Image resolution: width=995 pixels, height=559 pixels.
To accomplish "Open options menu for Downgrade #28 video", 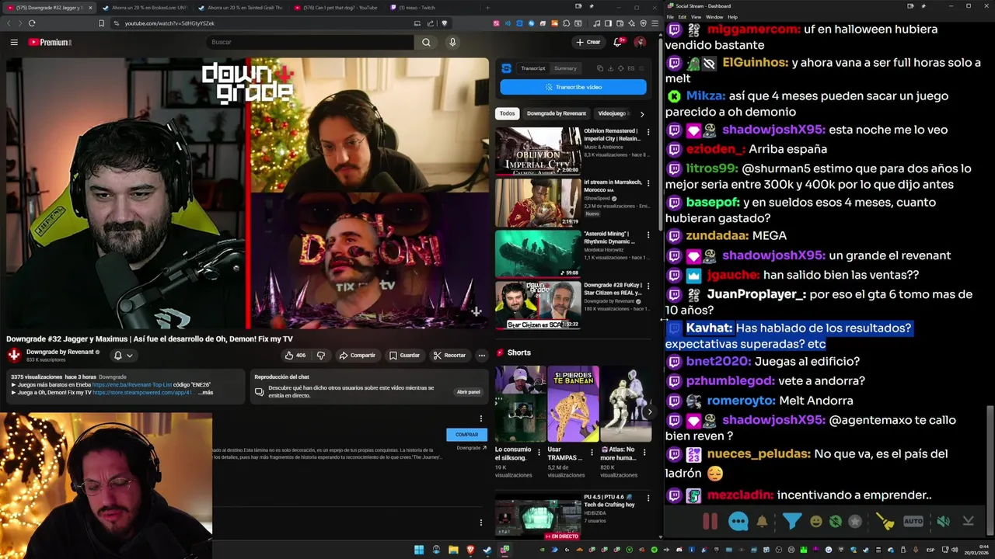I will (648, 286).
